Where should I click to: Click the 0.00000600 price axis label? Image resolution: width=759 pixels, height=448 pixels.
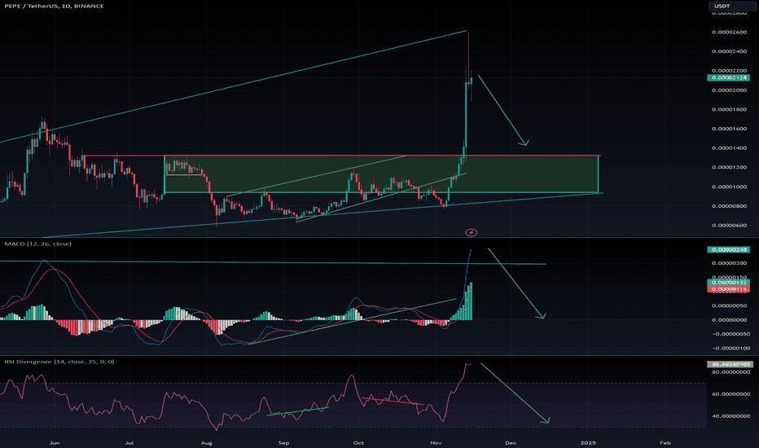pyautogui.click(x=729, y=226)
